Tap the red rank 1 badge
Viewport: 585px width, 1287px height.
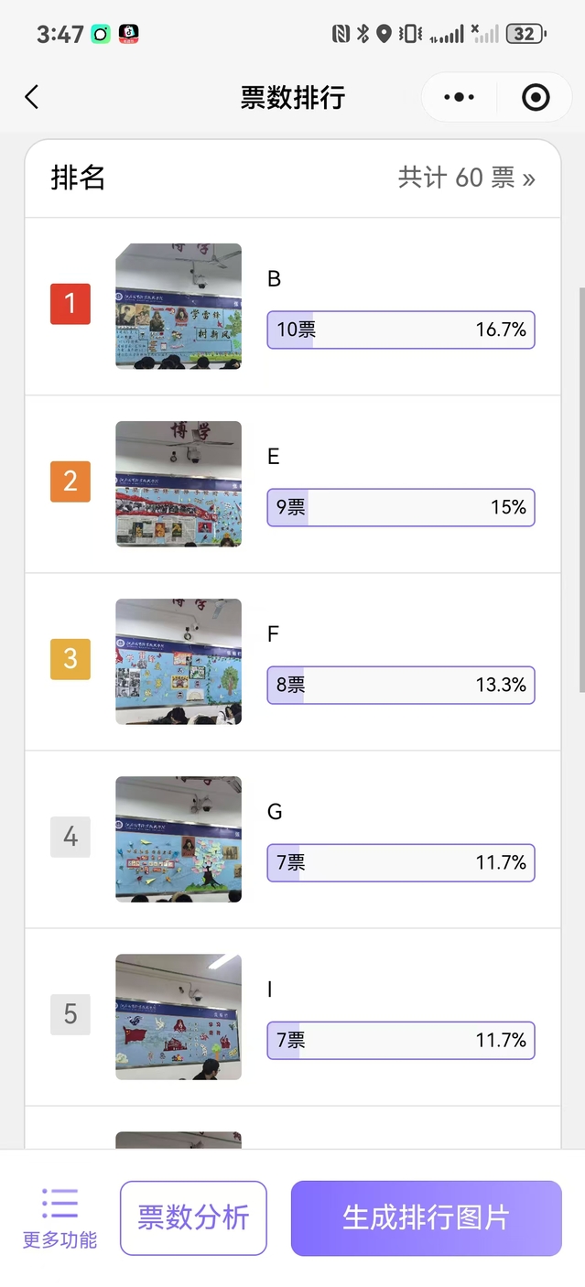tap(70, 304)
